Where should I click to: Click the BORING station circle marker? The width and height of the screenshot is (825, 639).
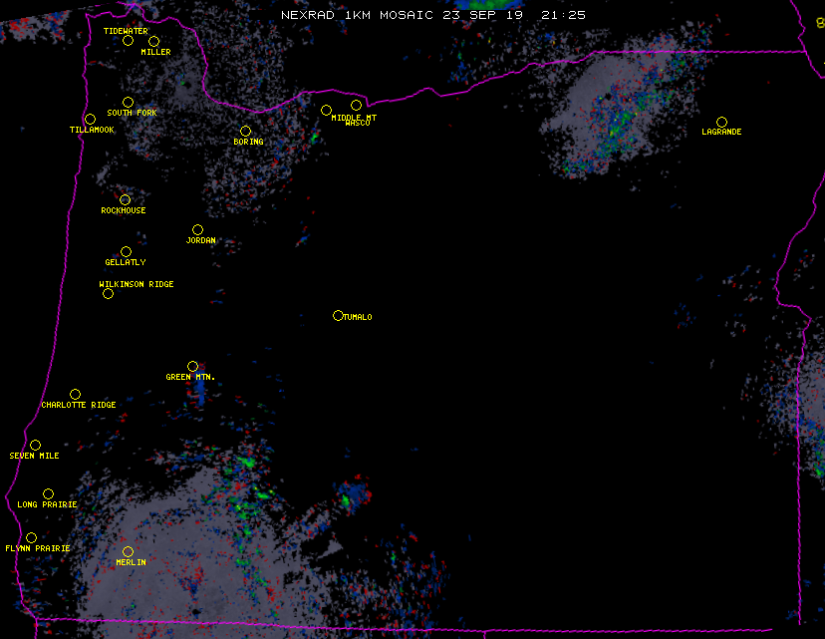tap(245, 132)
